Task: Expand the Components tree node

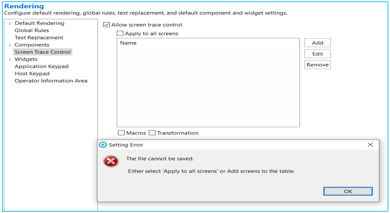Action: click(10, 45)
